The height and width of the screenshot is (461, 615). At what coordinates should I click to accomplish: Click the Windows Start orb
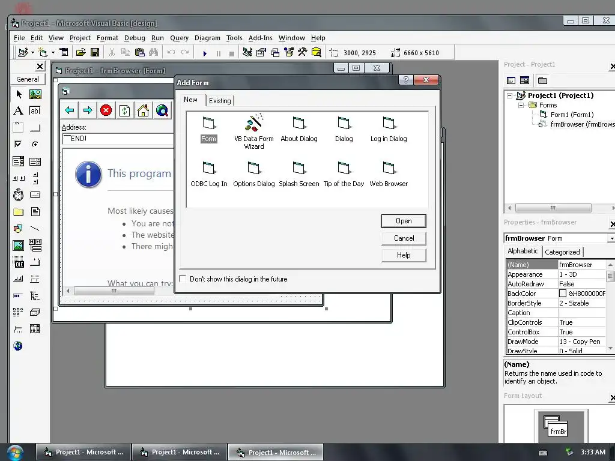pyautogui.click(x=14, y=453)
